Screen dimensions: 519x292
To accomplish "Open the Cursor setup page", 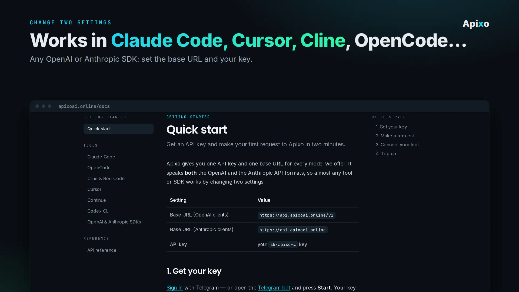I will [x=94, y=189].
